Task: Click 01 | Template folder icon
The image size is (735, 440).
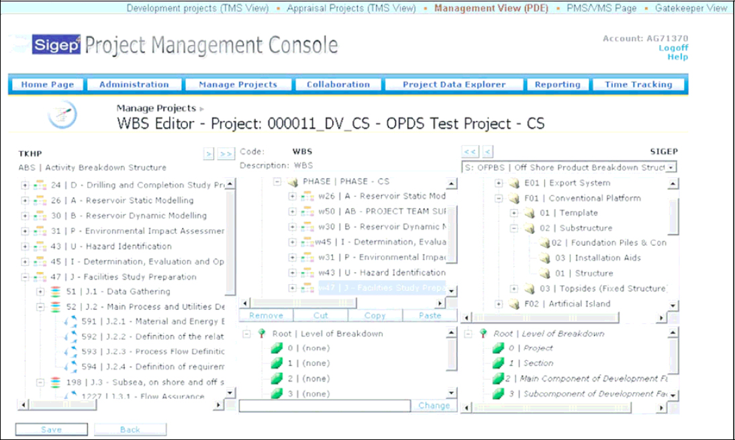Action: pos(530,213)
